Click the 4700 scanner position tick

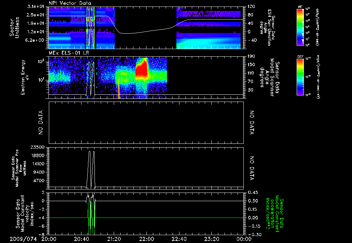(x=39, y=181)
